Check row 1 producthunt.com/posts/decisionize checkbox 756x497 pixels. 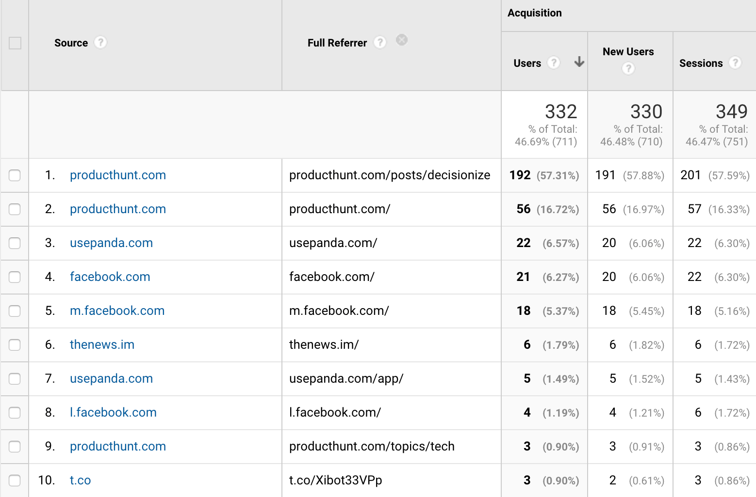pyautogui.click(x=15, y=175)
